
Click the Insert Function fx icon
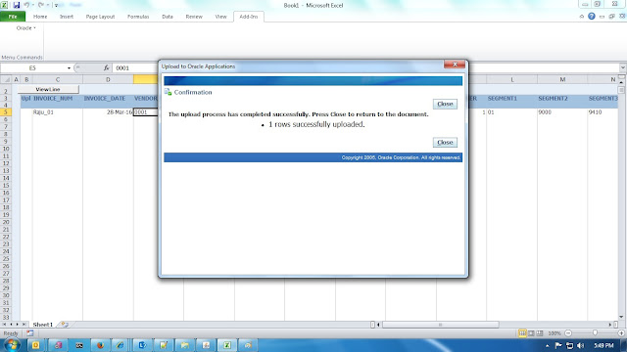(x=106, y=68)
